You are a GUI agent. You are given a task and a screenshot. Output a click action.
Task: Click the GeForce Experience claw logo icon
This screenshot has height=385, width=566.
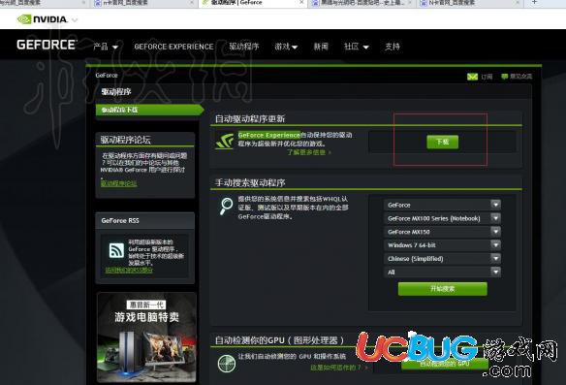tap(225, 141)
